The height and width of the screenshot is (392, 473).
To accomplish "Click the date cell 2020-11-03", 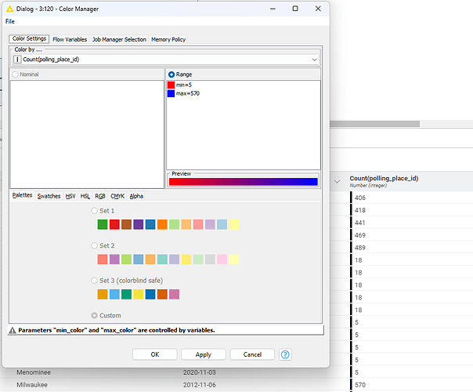I will [x=200, y=372].
